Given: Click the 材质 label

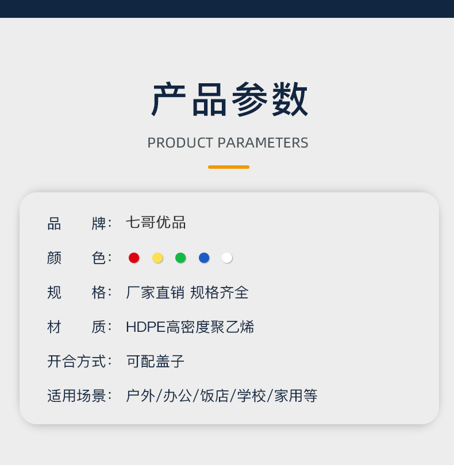Looking at the screenshot, I should 79,327.
